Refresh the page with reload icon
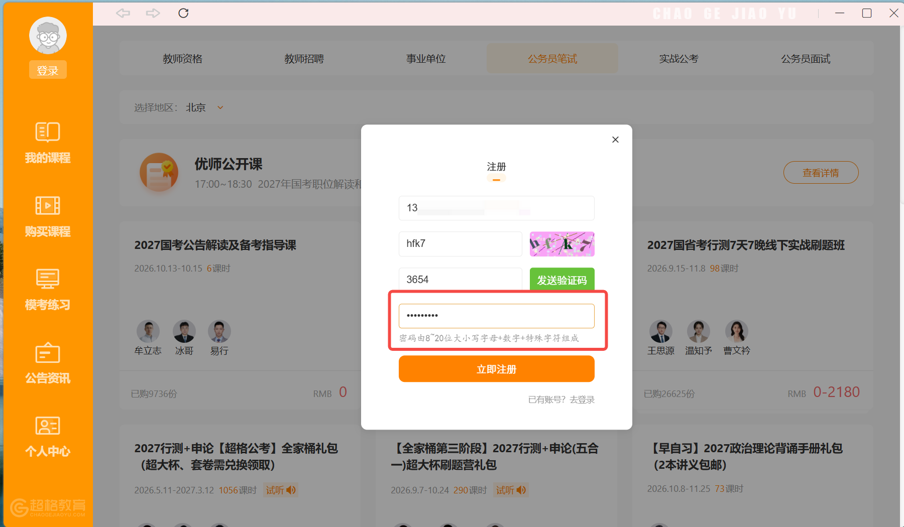 click(183, 13)
